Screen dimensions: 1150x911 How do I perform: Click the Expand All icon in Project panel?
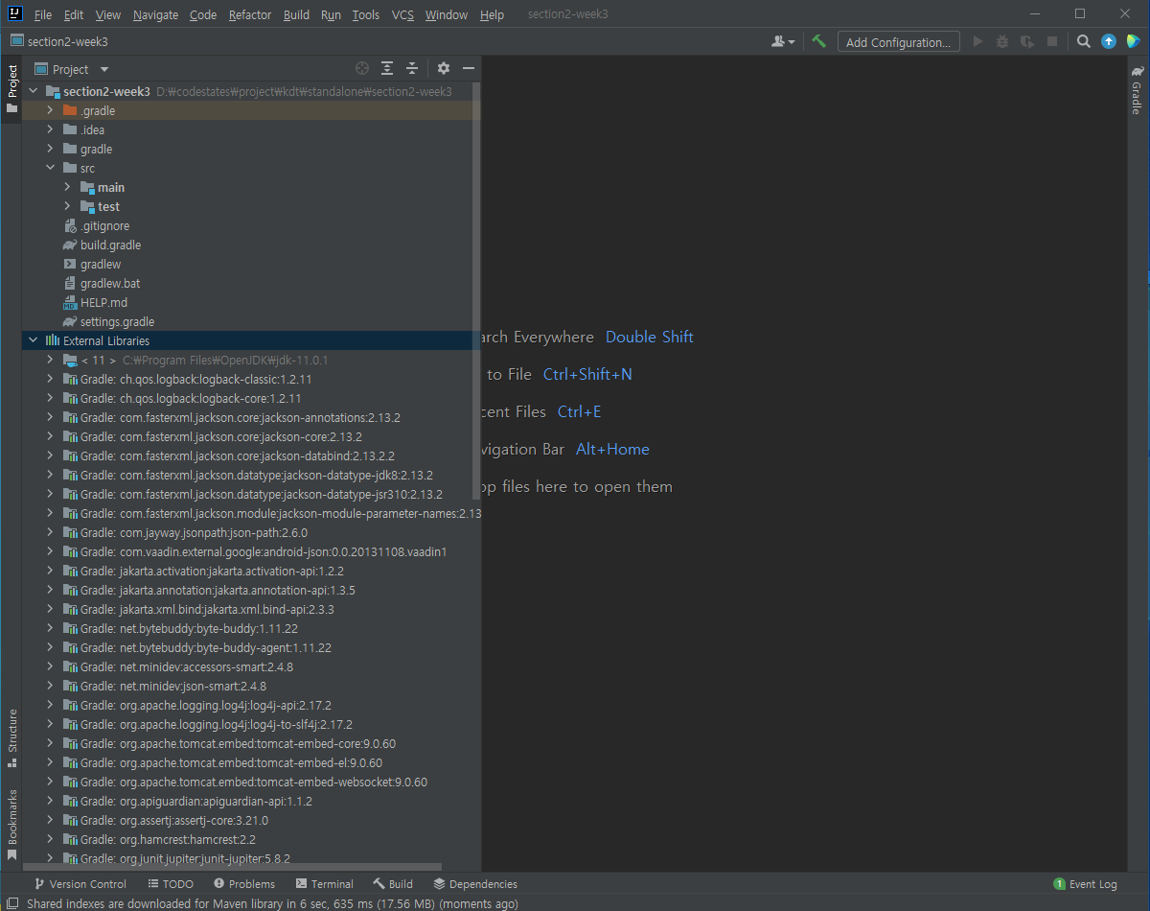click(387, 68)
